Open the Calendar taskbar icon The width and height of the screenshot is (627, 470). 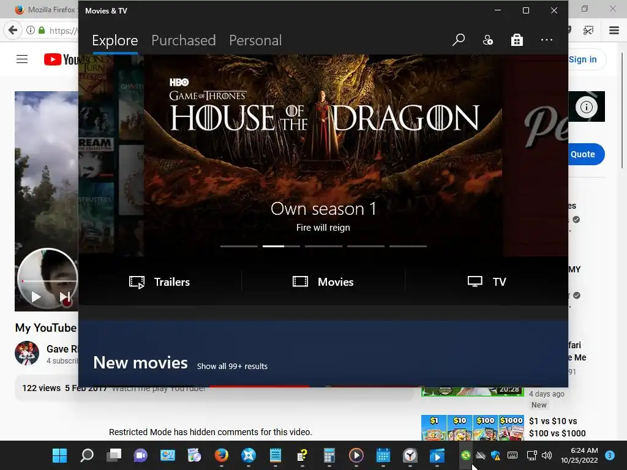coord(383,455)
